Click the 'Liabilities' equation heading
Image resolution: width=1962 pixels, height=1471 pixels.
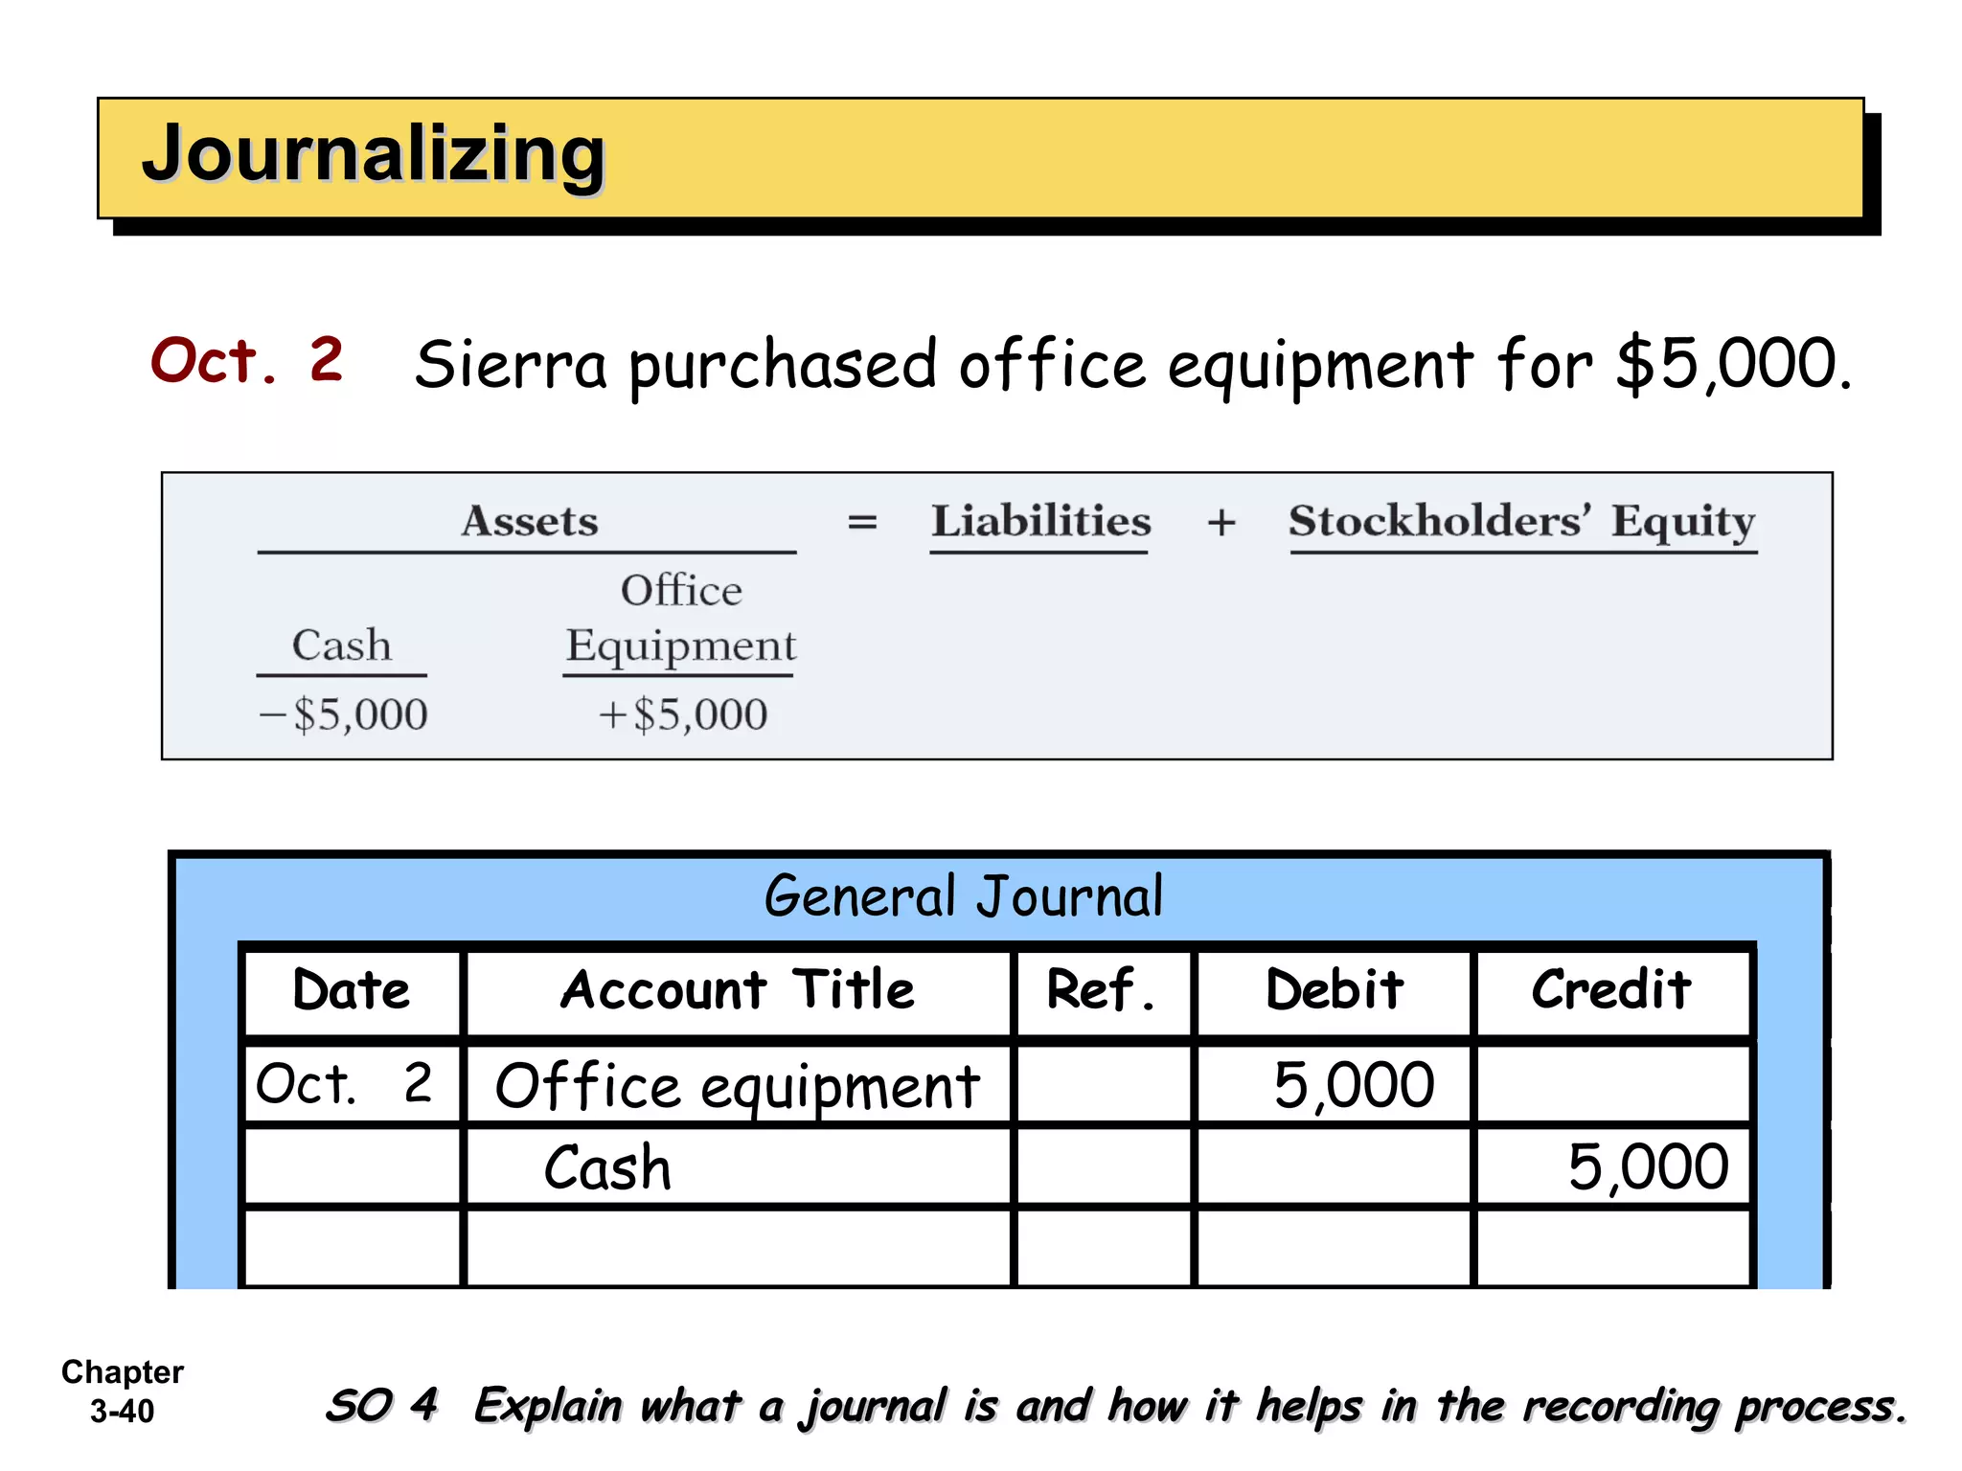coord(1041,521)
